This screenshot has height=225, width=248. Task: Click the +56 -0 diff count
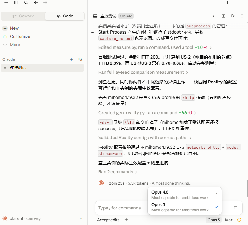[x=185, y=113]
